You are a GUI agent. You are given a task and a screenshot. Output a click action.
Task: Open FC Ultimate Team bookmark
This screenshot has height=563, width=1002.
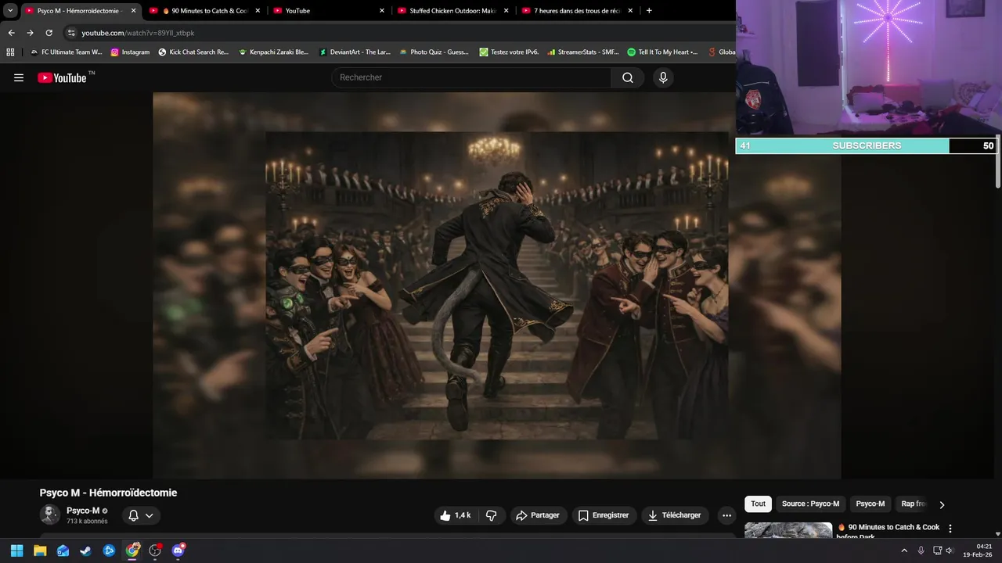tap(66, 52)
